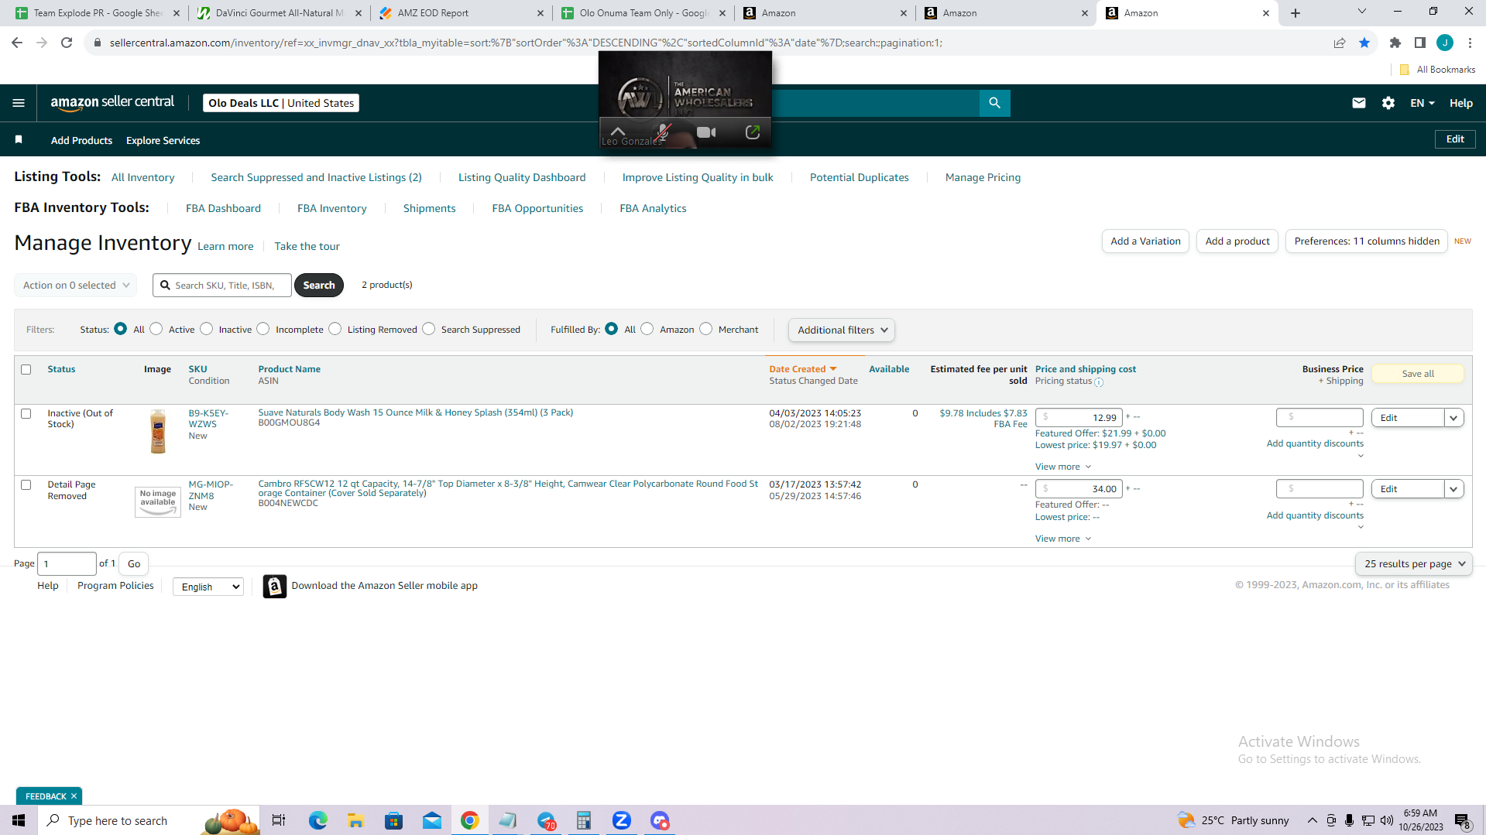The width and height of the screenshot is (1486, 835).
Task: Change the 25 results per page dropdown
Action: coord(1413,563)
